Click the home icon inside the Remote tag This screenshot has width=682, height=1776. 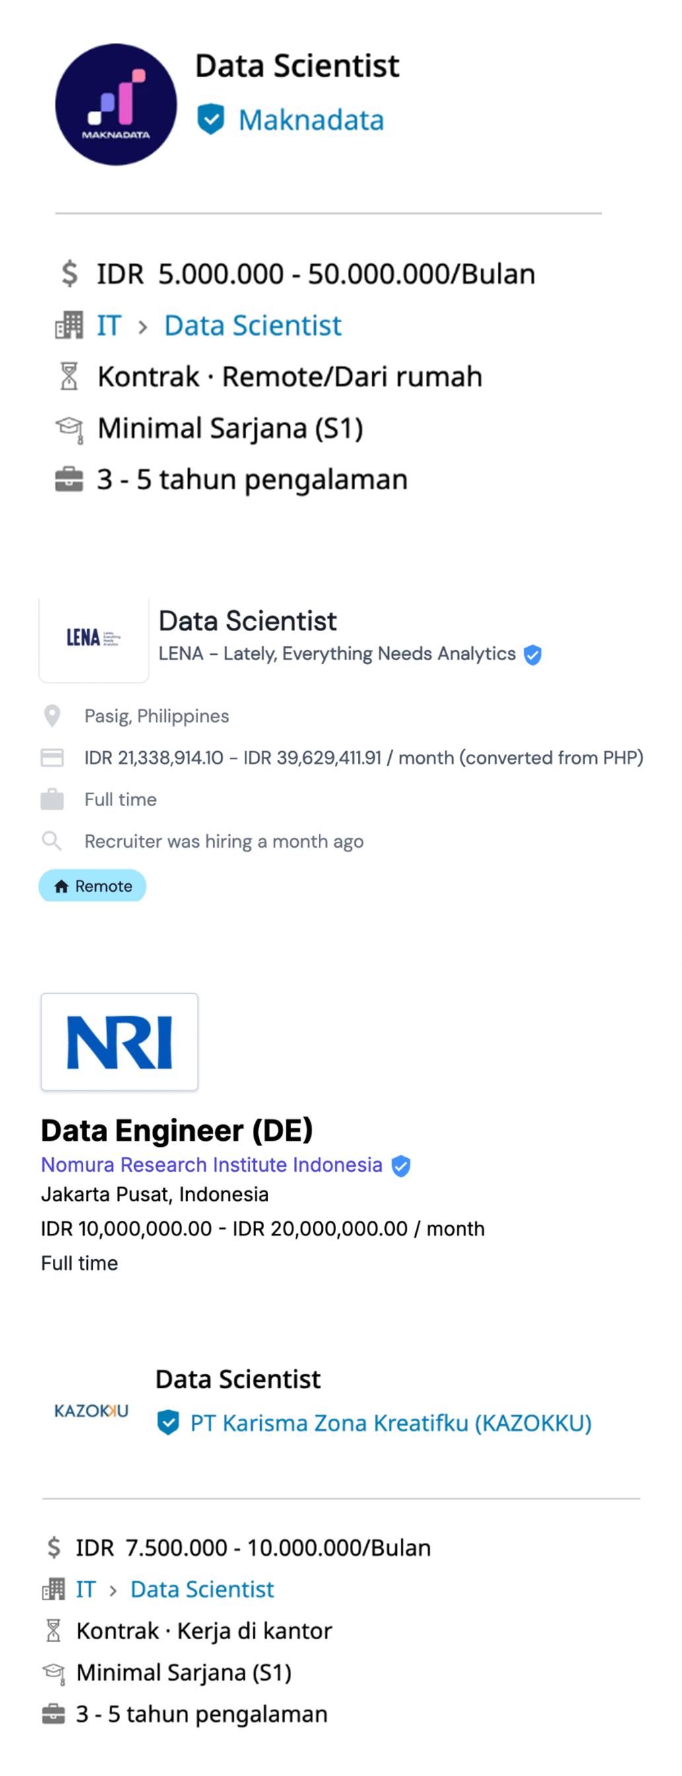(x=60, y=886)
